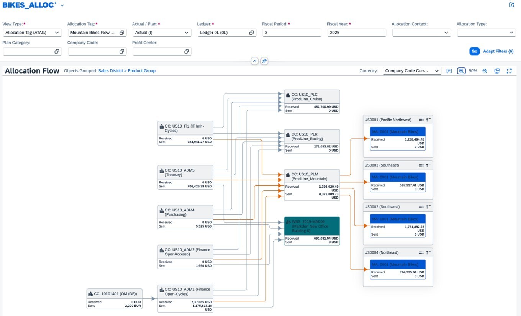The width and height of the screenshot is (521, 316).
Task: Enter full screen mode for Allocation Flow
Action: [509, 71]
